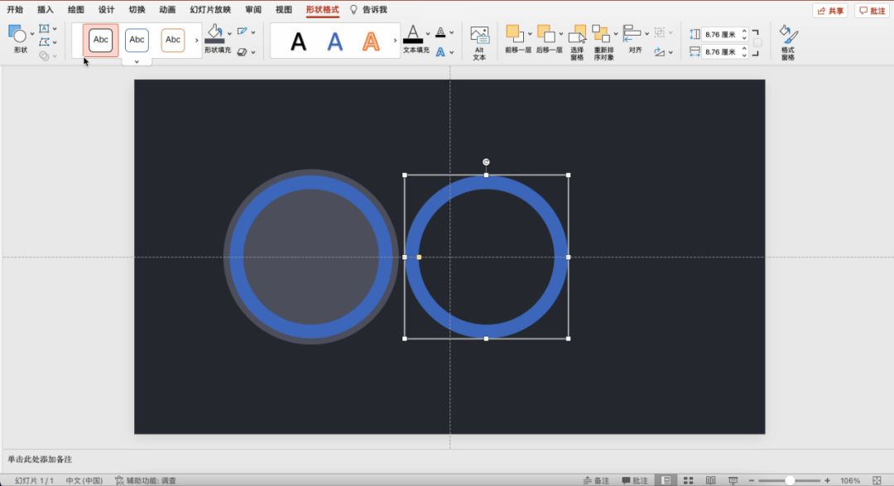Click the Share (共享) button
This screenshot has width=894, height=486.
coord(830,11)
